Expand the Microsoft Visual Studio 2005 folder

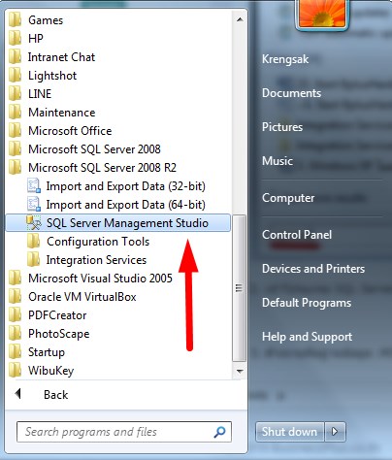pos(100,279)
